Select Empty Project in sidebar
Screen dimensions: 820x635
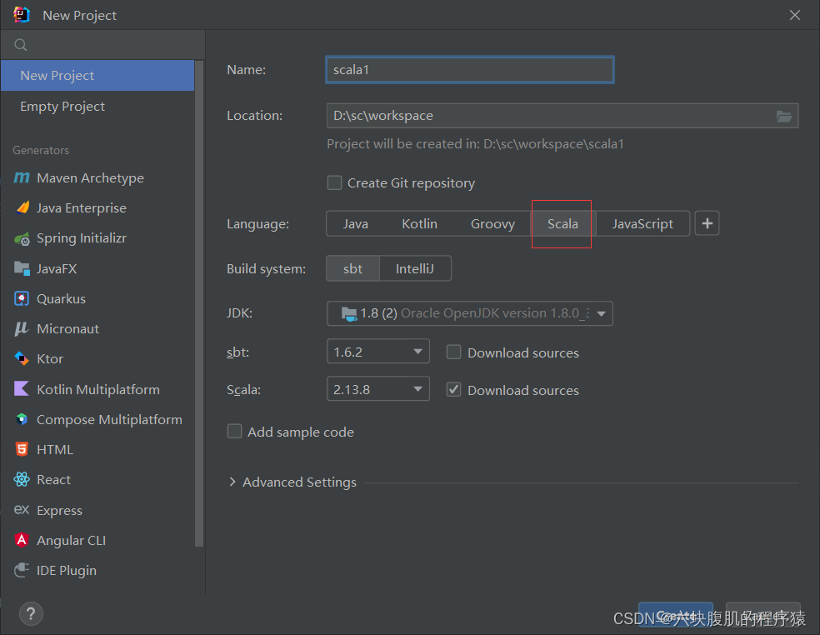click(97, 106)
